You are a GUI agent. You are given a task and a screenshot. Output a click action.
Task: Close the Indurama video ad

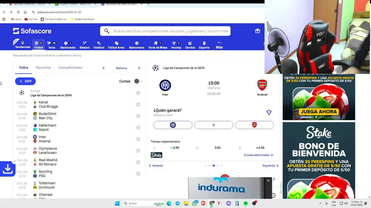[x=268, y=181]
